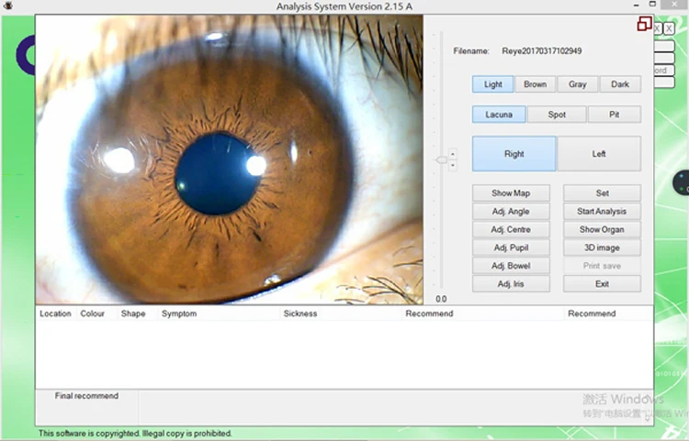The image size is (689, 441).
Task: Open the 3D image view
Action: (602, 248)
